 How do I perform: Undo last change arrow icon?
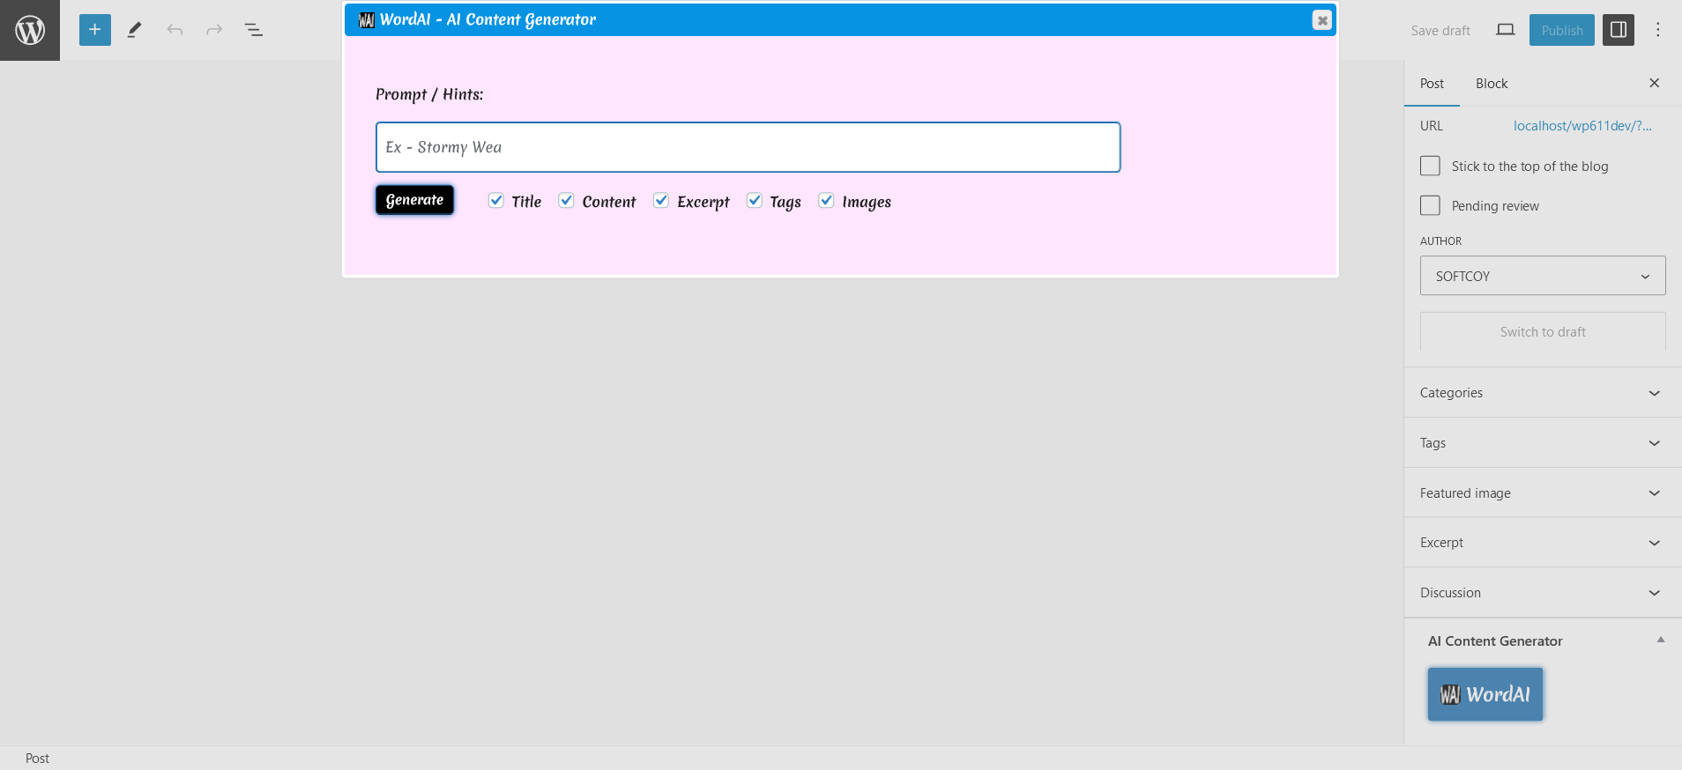click(x=175, y=30)
